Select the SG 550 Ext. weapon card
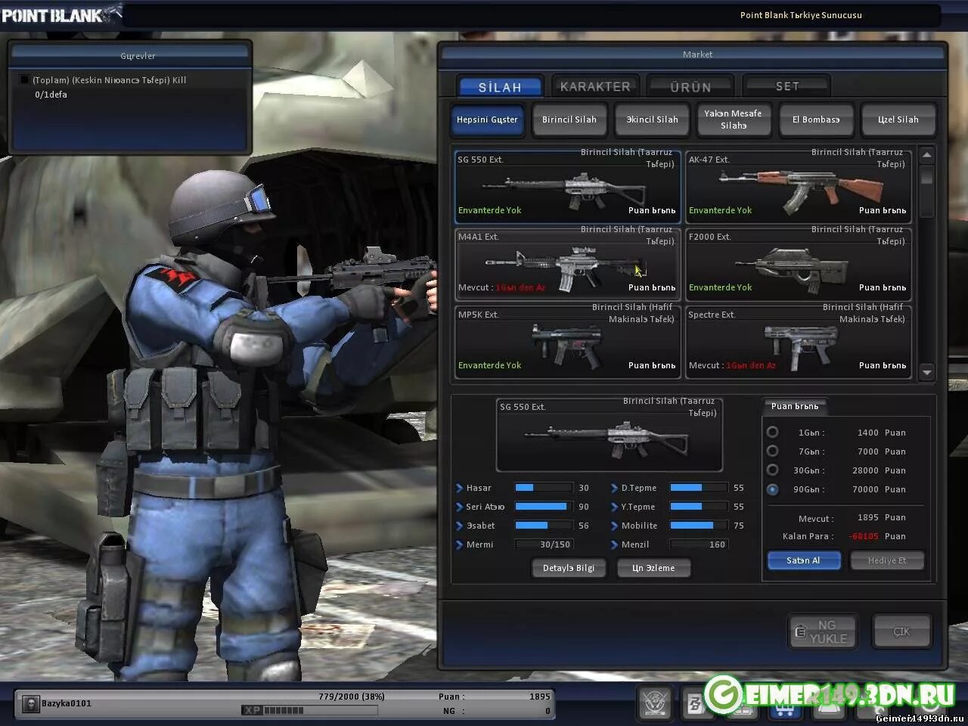 (x=567, y=185)
